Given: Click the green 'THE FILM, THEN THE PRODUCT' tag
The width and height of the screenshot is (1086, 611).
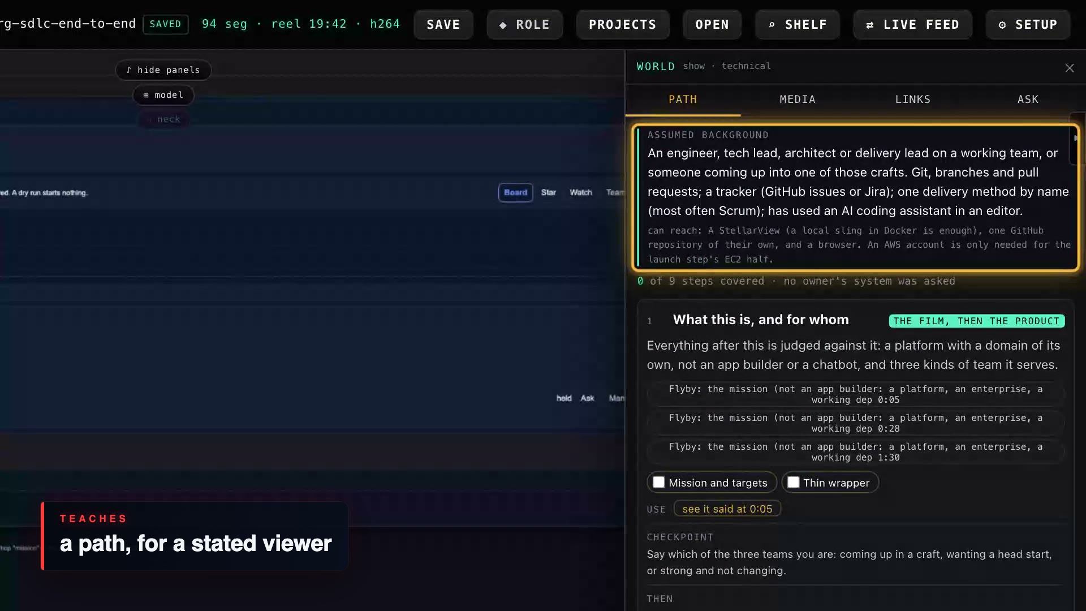Looking at the screenshot, I should (976, 321).
